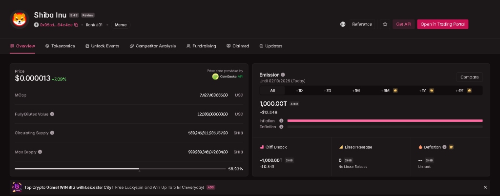
Task: Switch emission range to +7D
Action: point(327,91)
